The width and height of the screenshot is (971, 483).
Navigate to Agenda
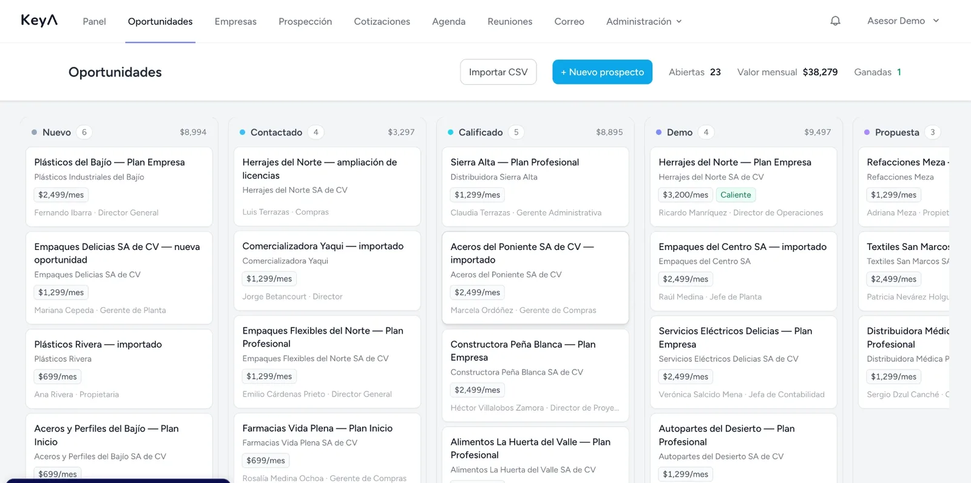click(x=448, y=21)
